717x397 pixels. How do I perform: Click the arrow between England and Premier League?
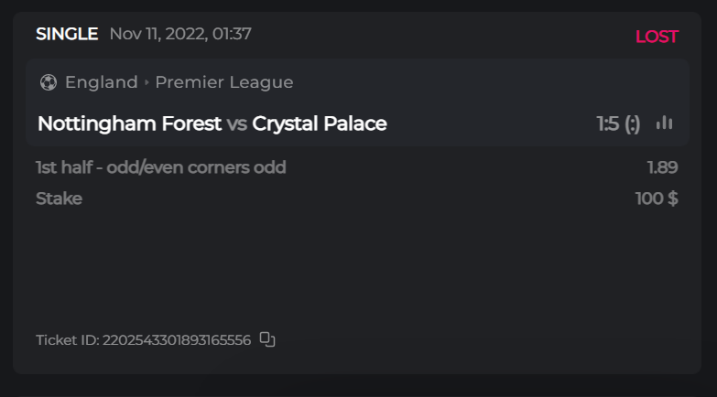coord(147,82)
